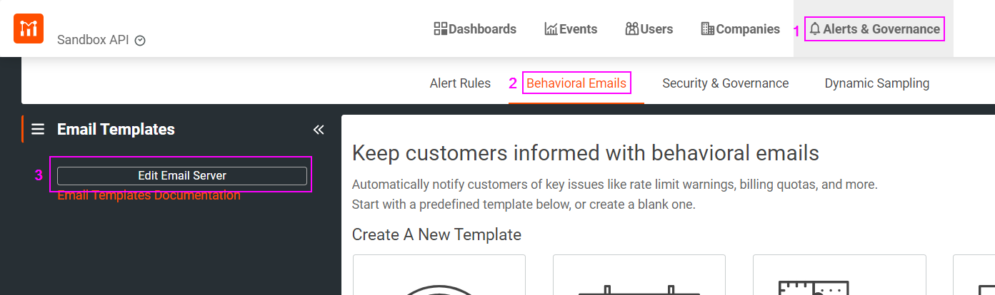Open the Companies section
This screenshot has width=995, height=295.
pyautogui.click(x=741, y=29)
